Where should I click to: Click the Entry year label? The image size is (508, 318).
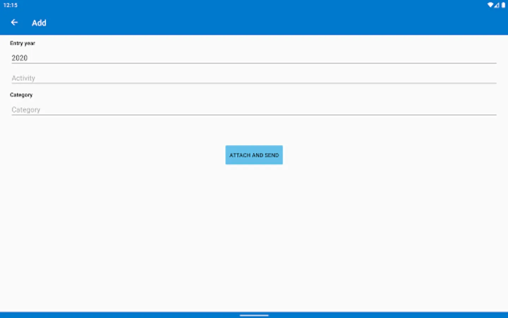[x=22, y=43]
